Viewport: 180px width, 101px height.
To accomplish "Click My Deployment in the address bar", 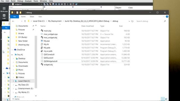I will [x=55, y=21].
